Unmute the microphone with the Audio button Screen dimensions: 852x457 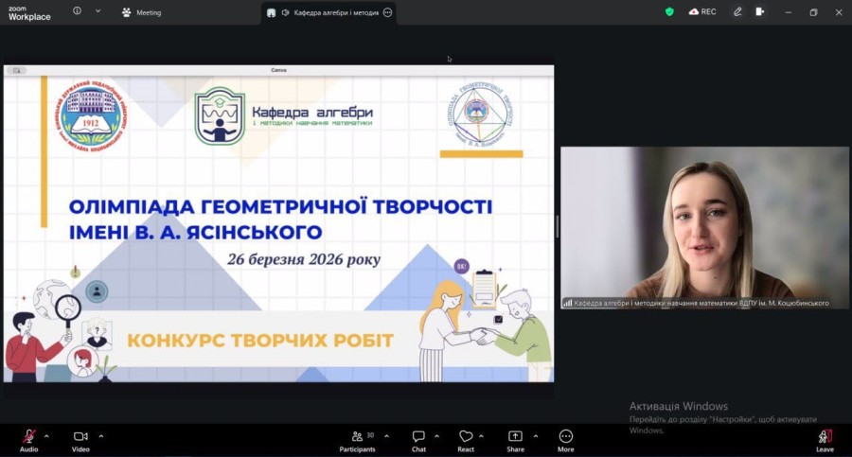click(x=28, y=440)
